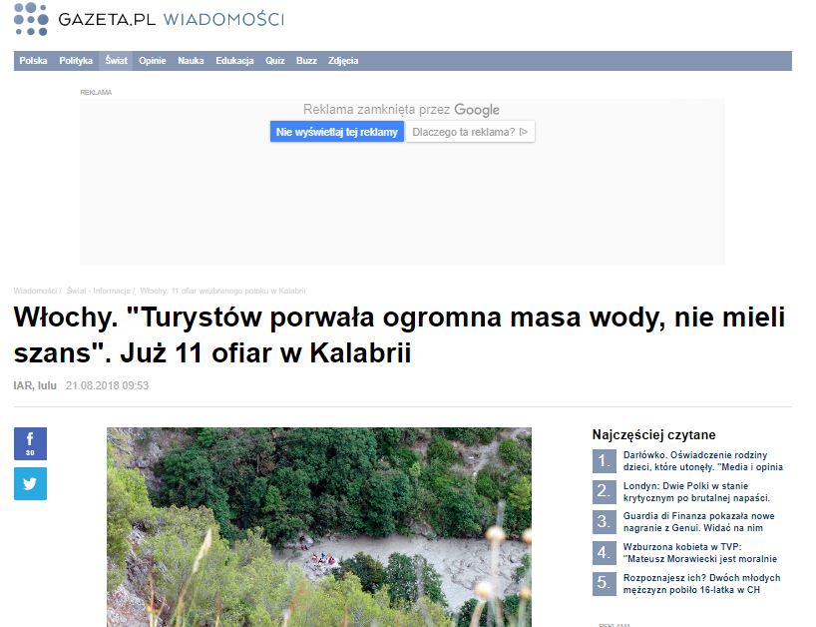Open the Polska menu item
Screen dimensions: 816x627
coord(33,61)
